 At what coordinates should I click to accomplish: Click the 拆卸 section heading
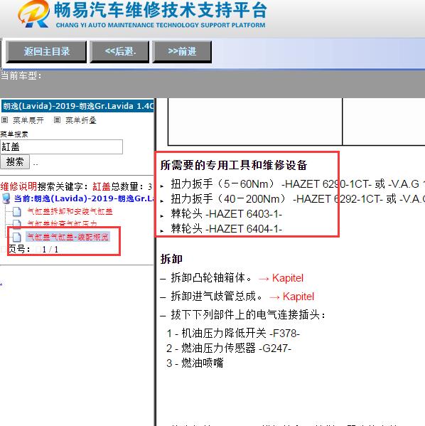[171, 259]
